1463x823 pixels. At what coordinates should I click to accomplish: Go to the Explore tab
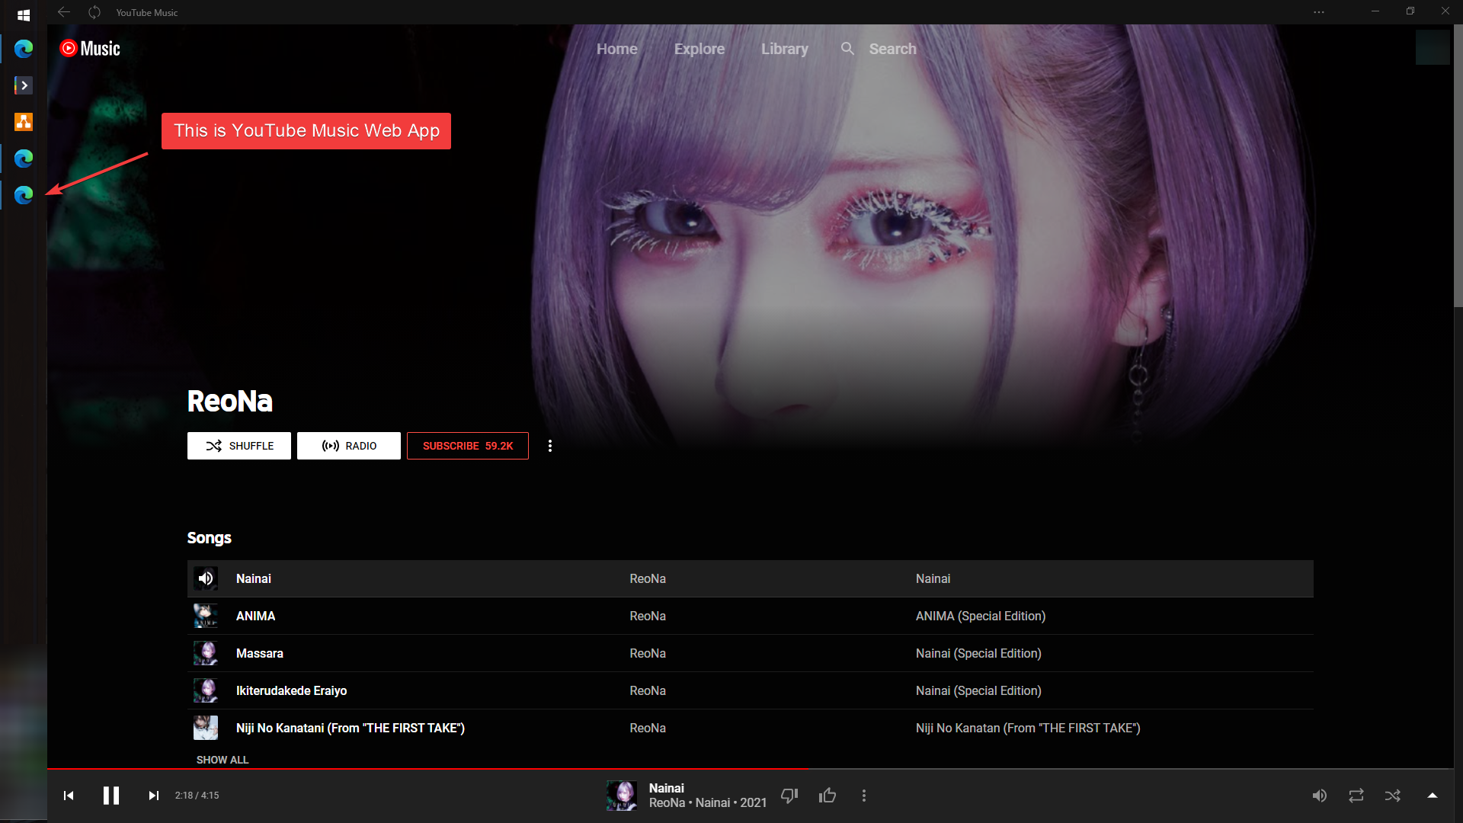(x=699, y=49)
